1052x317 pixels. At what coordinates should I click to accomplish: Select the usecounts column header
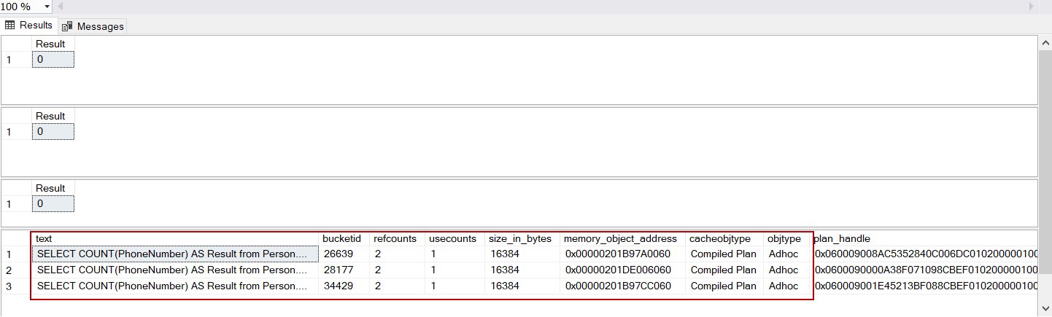point(452,239)
